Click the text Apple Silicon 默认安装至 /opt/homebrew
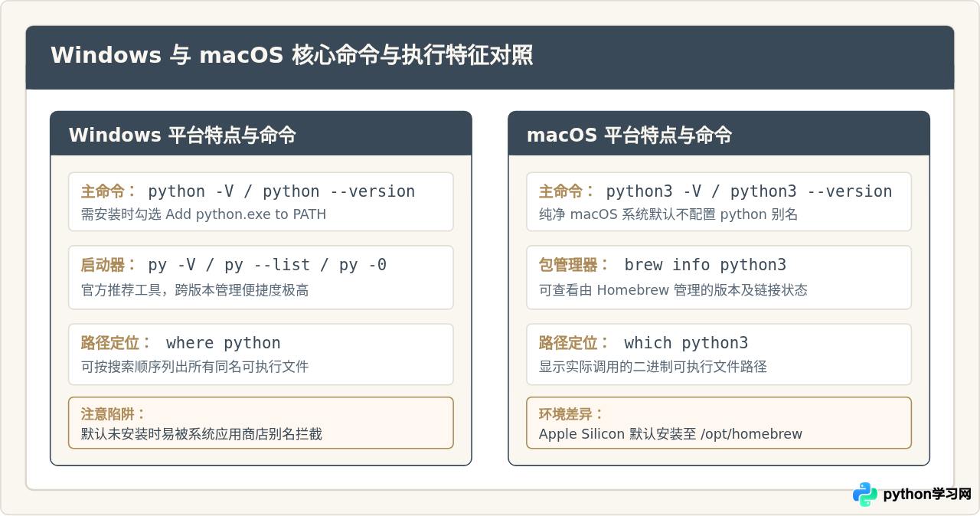The width and height of the screenshot is (980, 516). tap(671, 434)
